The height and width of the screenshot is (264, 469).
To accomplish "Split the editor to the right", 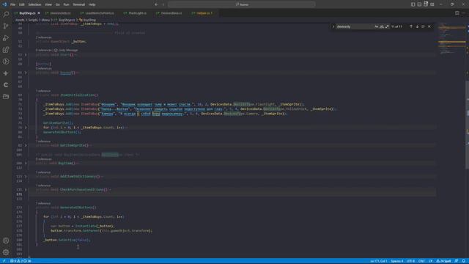I will pyautogui.click(x=457, y=13).
